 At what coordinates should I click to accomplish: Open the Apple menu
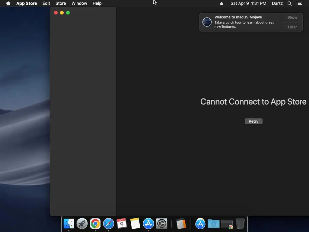pos(8,3)
